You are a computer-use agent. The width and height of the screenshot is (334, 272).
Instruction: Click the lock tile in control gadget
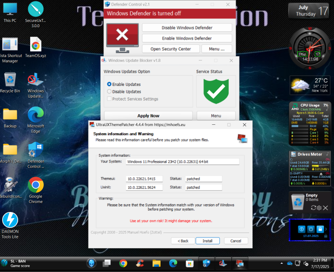point(320,229)
